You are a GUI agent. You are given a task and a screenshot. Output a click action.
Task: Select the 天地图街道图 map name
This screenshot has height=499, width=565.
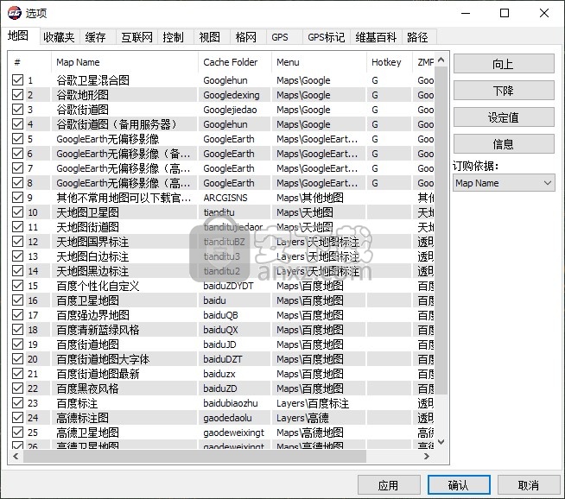(87, 227)
